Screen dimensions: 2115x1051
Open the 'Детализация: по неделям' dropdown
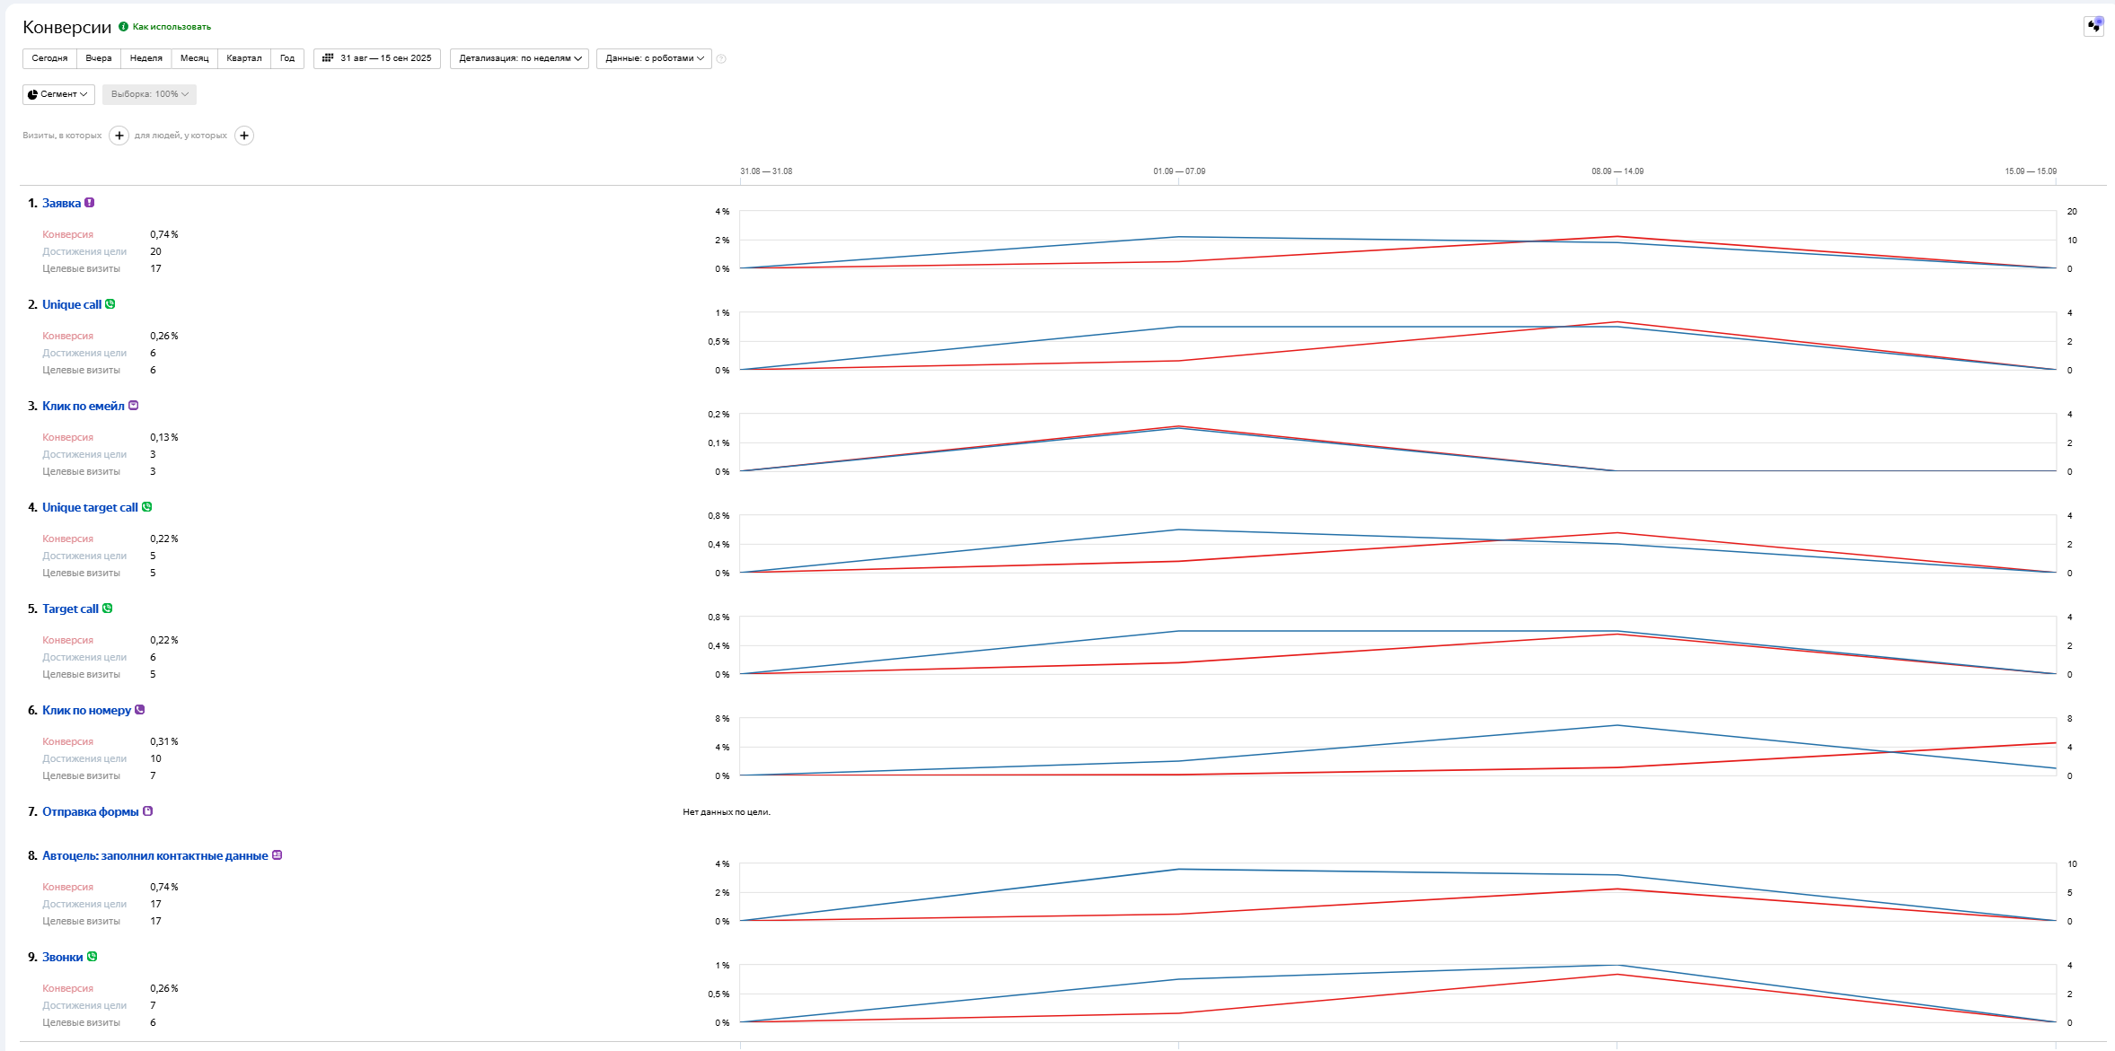[x=519, y=58]
